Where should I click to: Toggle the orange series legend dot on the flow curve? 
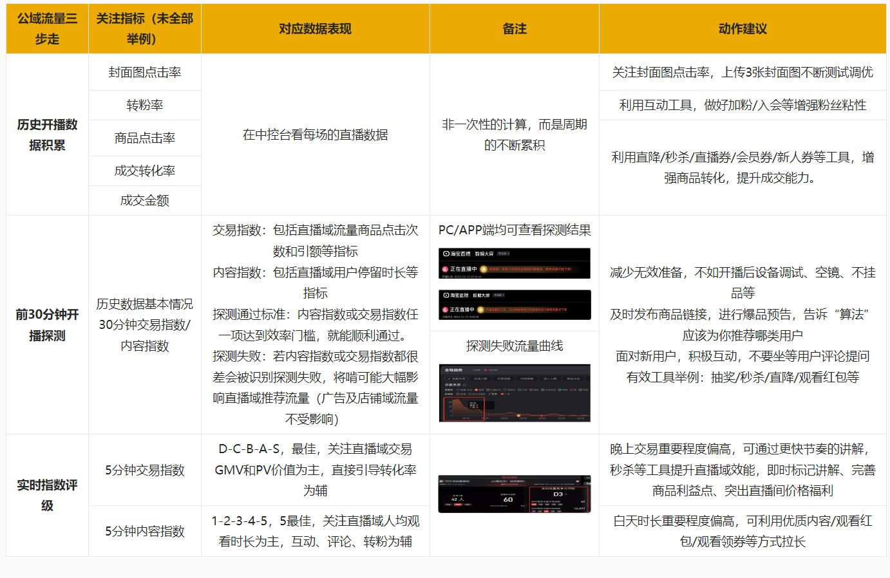pos(477,389)
